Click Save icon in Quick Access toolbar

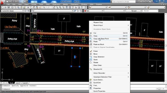13,2
